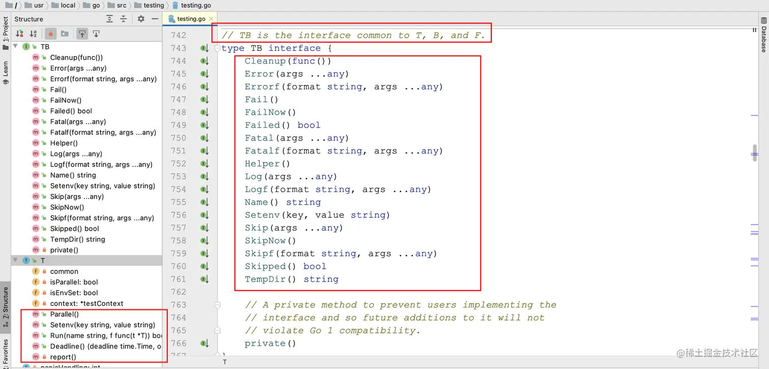
Task: Click the gutter marker beside line 759 Skipf
Action: click(204, 253)
